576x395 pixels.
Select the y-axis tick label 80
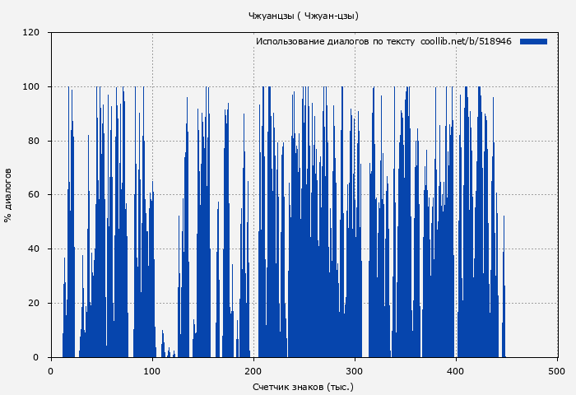pos(34,141)
